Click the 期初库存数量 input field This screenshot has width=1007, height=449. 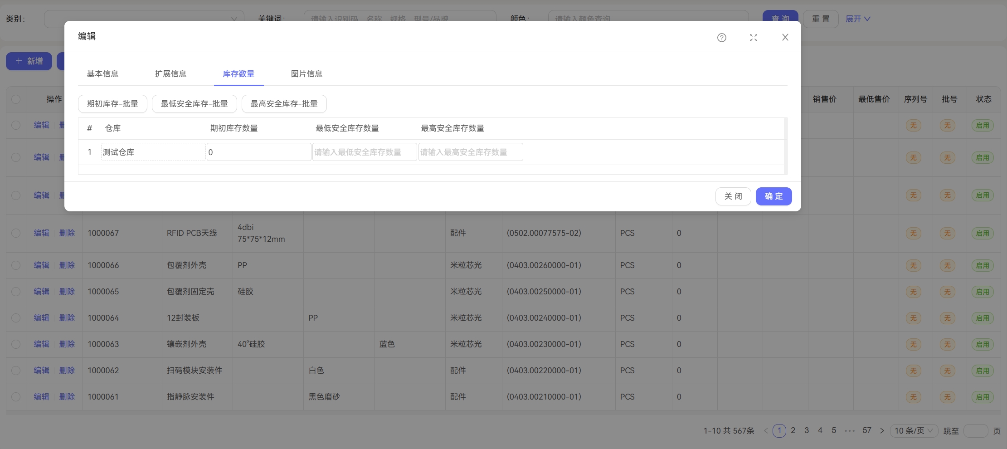pos(259,152)
